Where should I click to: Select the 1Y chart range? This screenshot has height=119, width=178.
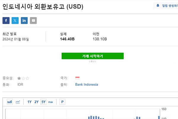(29, 102)
